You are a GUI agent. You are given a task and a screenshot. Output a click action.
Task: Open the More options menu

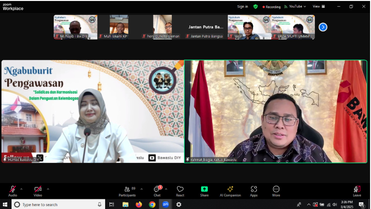coord(276,191)
